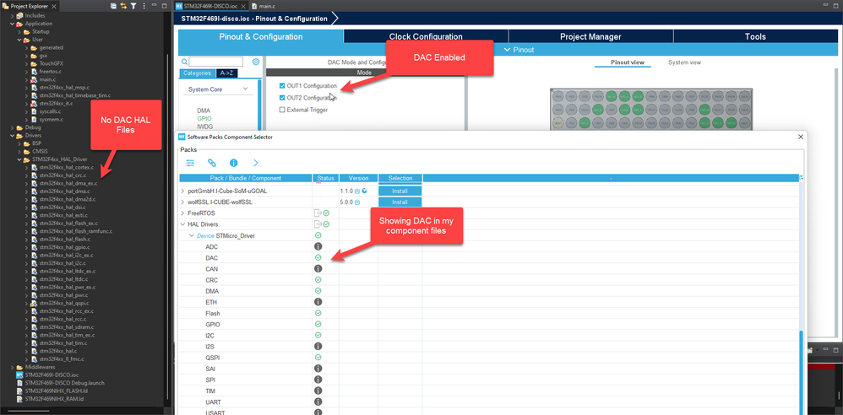843x415 pixels.
Task: Collapse the Device STMicro_Driver row
Action: 192,235
